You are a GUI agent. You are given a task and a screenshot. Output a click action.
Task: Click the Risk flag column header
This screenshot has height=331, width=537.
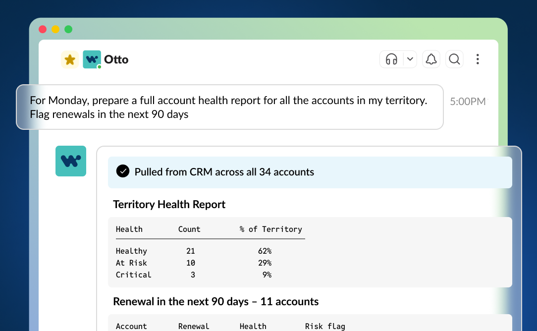tap(325, 326)
